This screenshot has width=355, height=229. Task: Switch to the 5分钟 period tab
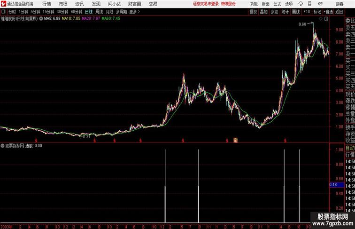tap(35, 12)
